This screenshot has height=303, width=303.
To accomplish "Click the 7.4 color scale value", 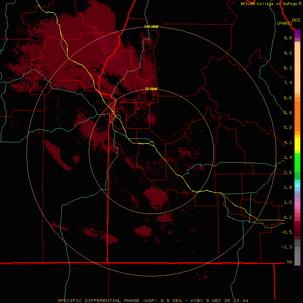I will 288,83.
